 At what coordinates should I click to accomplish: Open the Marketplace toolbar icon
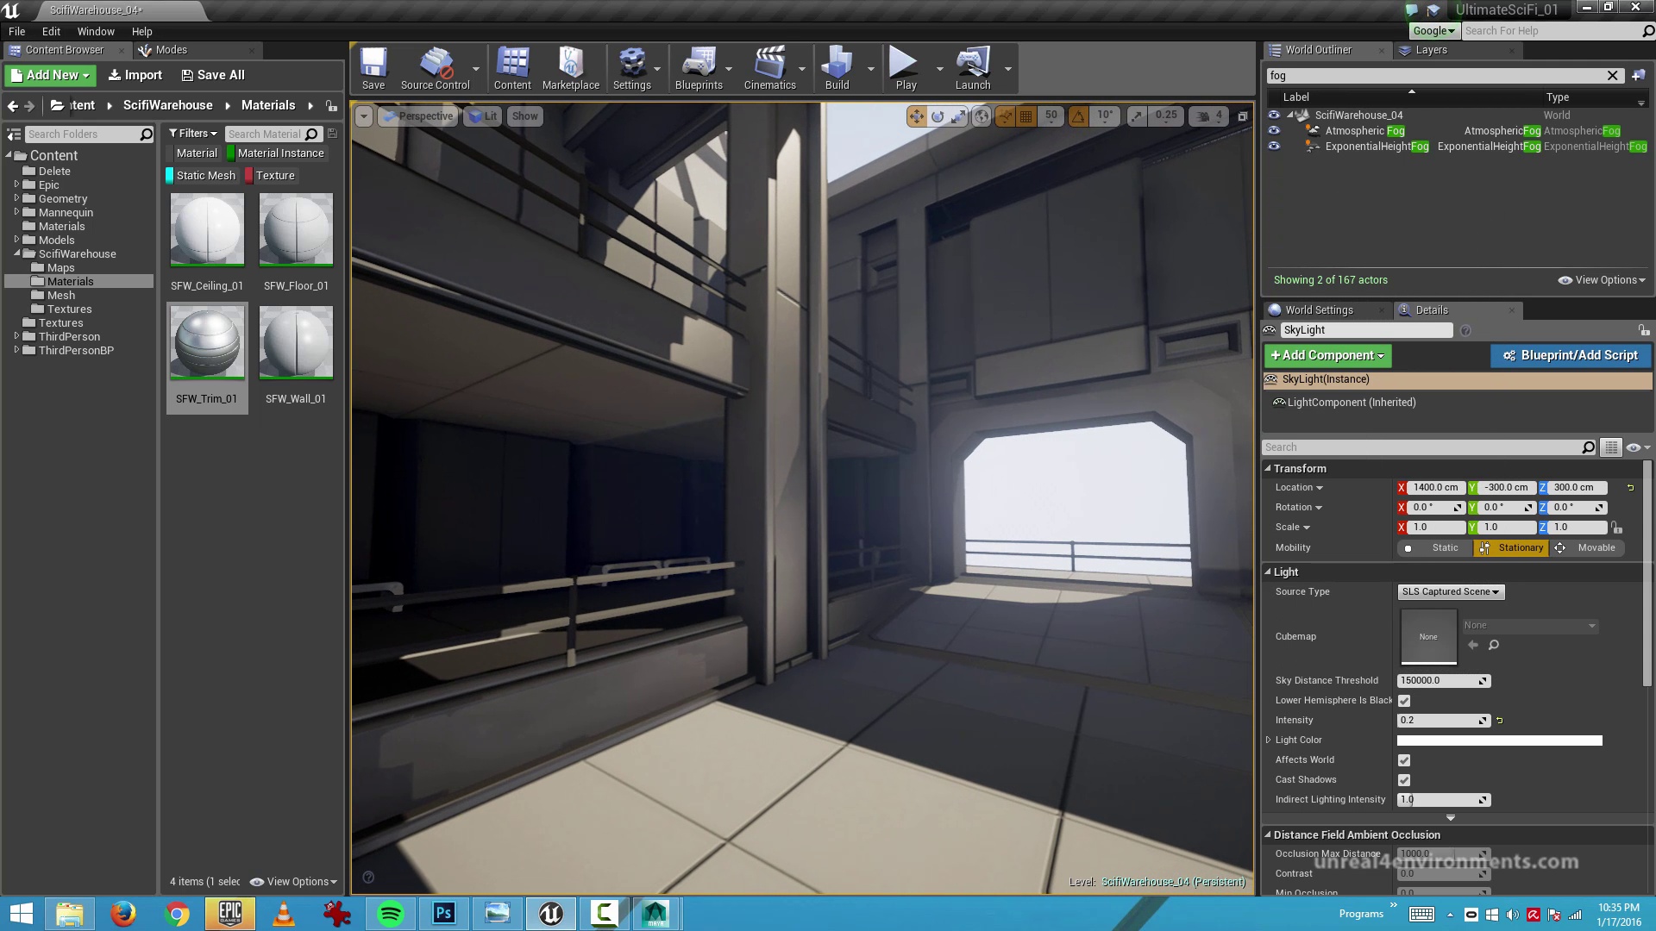(570, 68)
